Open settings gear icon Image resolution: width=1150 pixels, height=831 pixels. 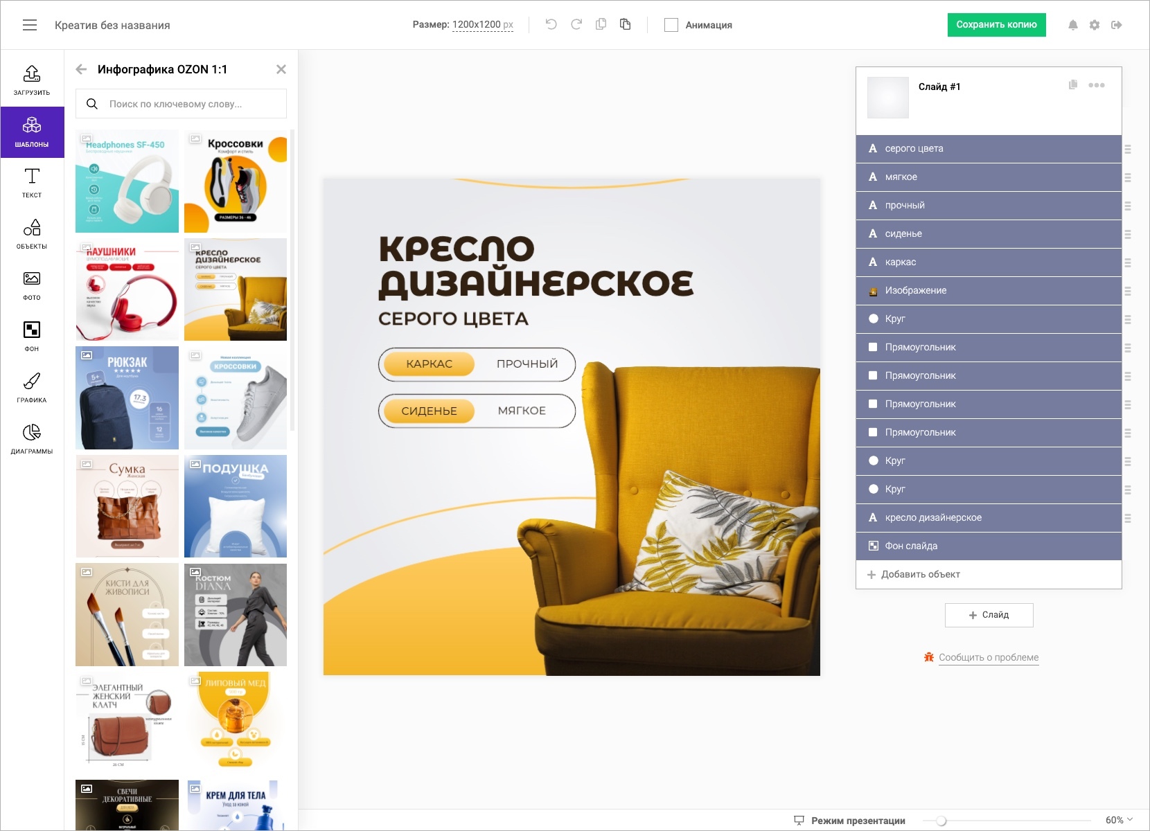tap(1095, 25)
